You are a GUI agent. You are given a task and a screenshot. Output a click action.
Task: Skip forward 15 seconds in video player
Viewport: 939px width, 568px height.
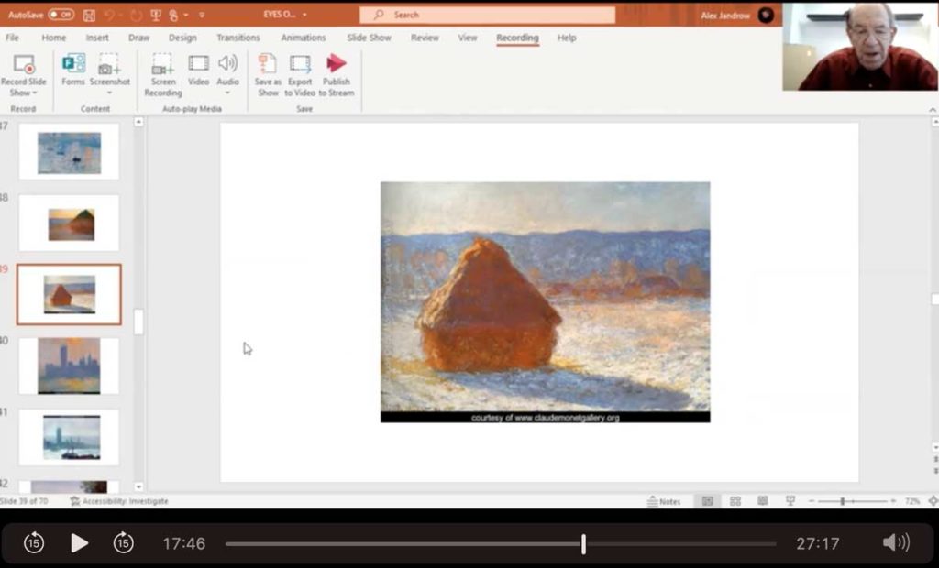124,543
